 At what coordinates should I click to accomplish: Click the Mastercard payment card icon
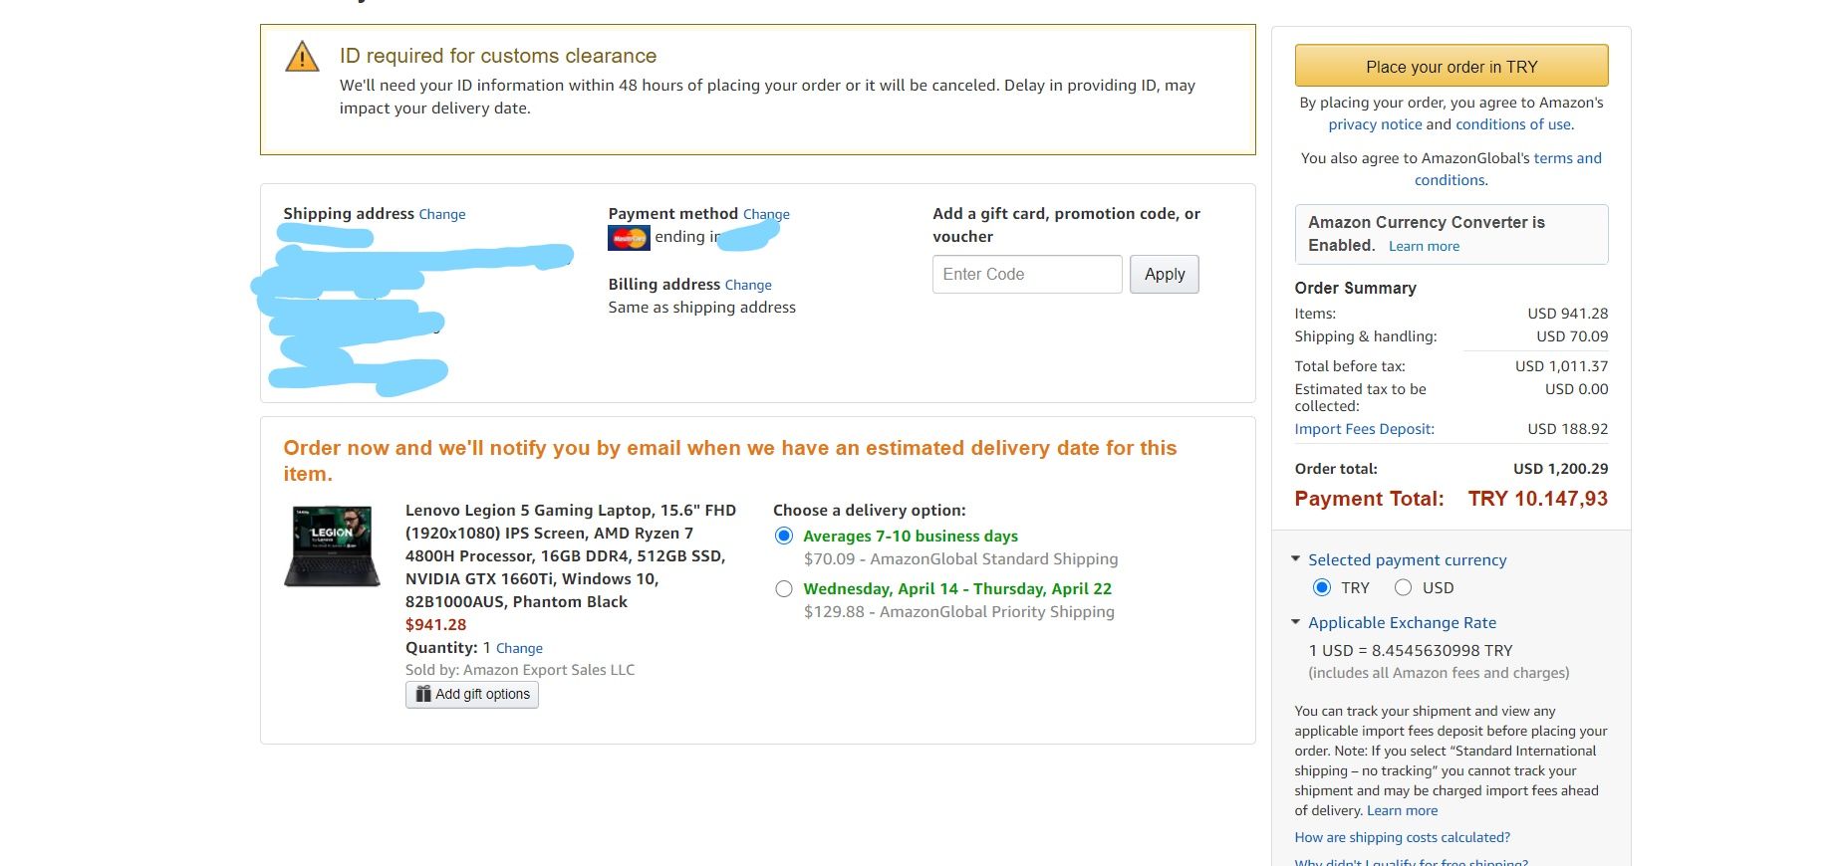pos(629,238)
